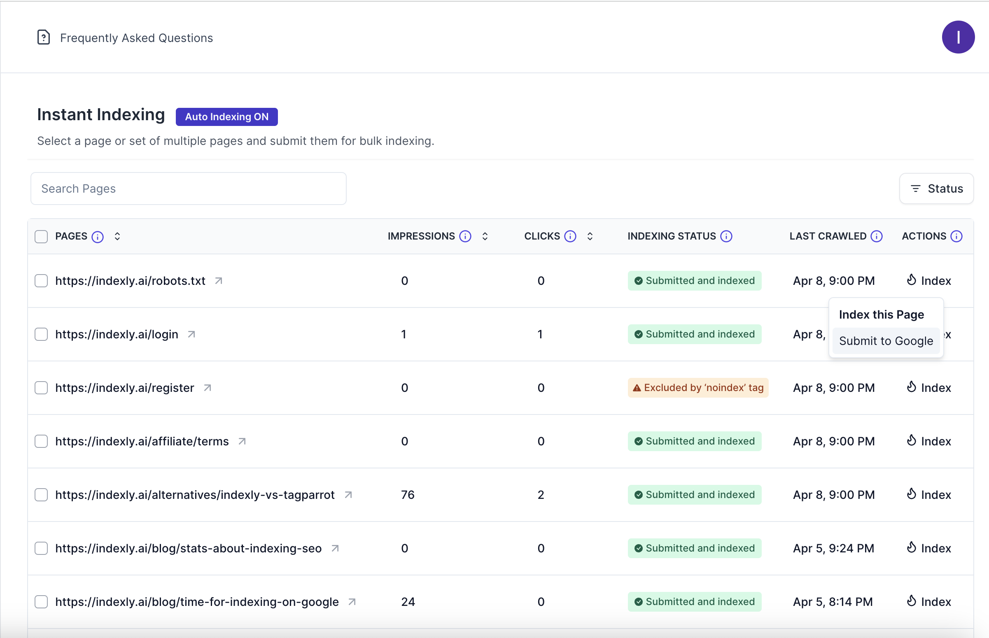The height and width of the screenshot is (638, 989).
Task: Open login URL via external link arrow
Action: (x=191, y=334)
